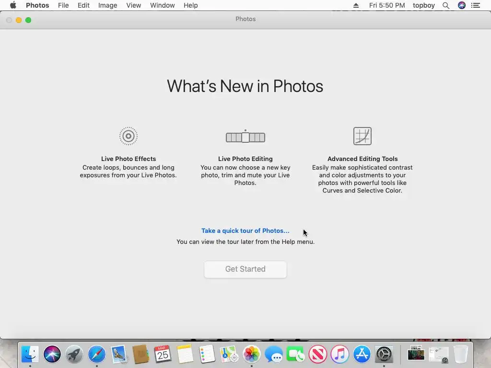Open the "Take a quick tour of Photos..." link

pyautogui.click(x=245, y=230)
